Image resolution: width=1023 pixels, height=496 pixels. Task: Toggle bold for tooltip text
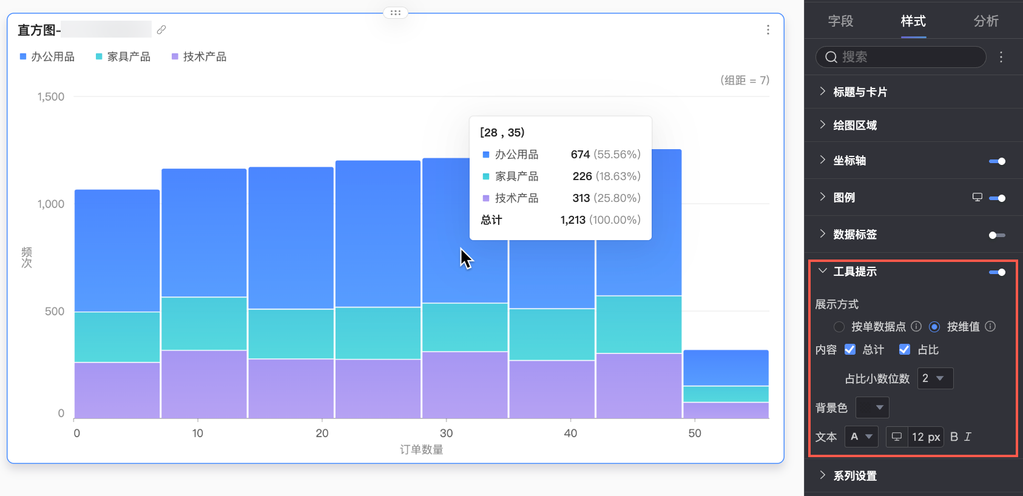coord(954,437)
